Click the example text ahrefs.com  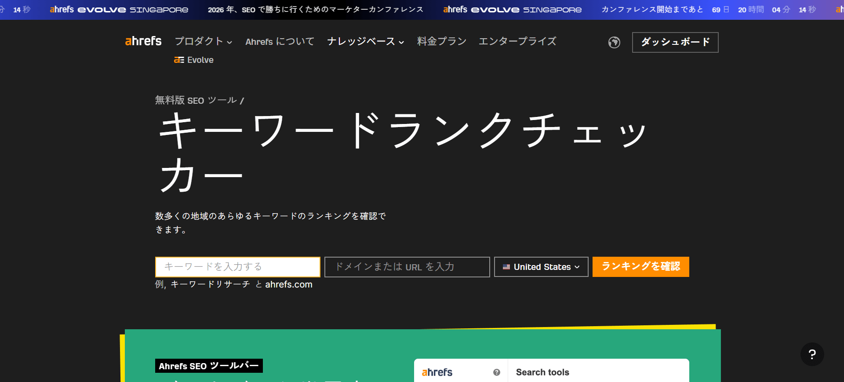289,284
